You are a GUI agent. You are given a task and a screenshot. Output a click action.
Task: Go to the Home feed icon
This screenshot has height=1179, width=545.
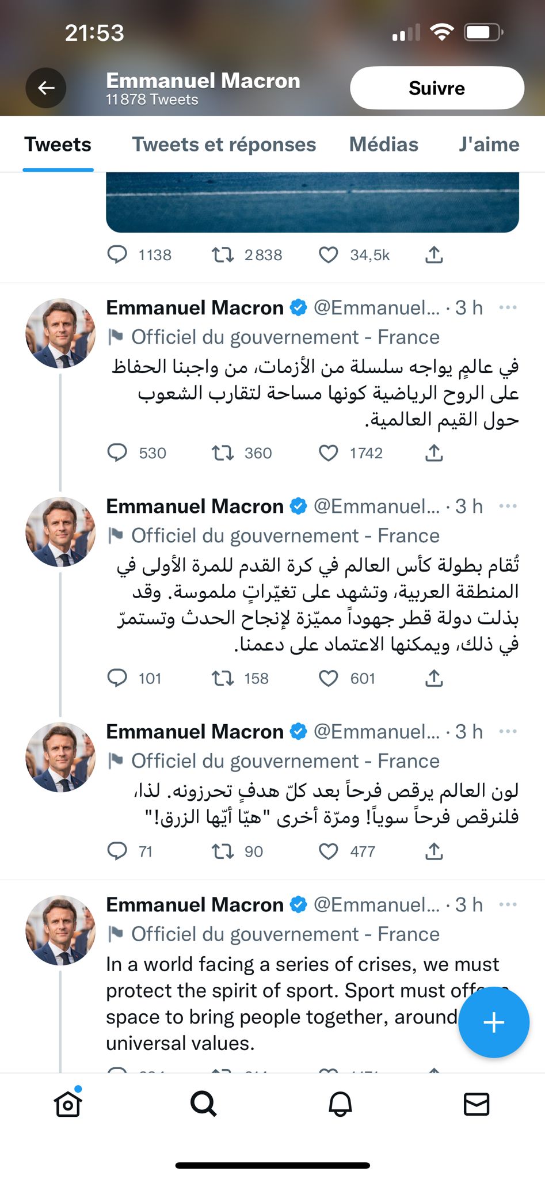pos(68,1104)
